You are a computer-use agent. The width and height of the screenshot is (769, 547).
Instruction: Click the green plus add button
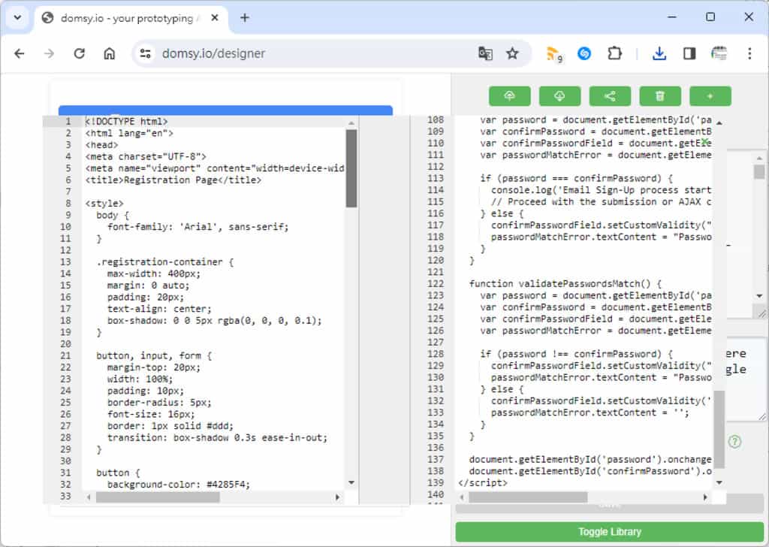coord(710,96)
